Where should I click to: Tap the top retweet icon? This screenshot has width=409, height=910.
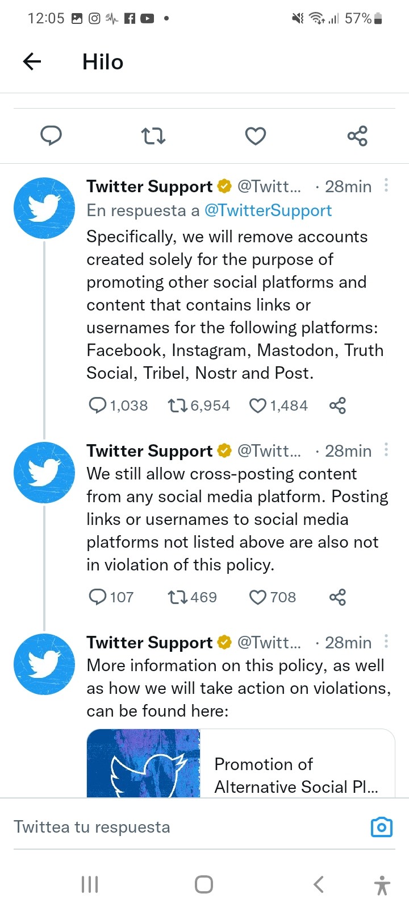pyautogui.click(x=153, y=136)
